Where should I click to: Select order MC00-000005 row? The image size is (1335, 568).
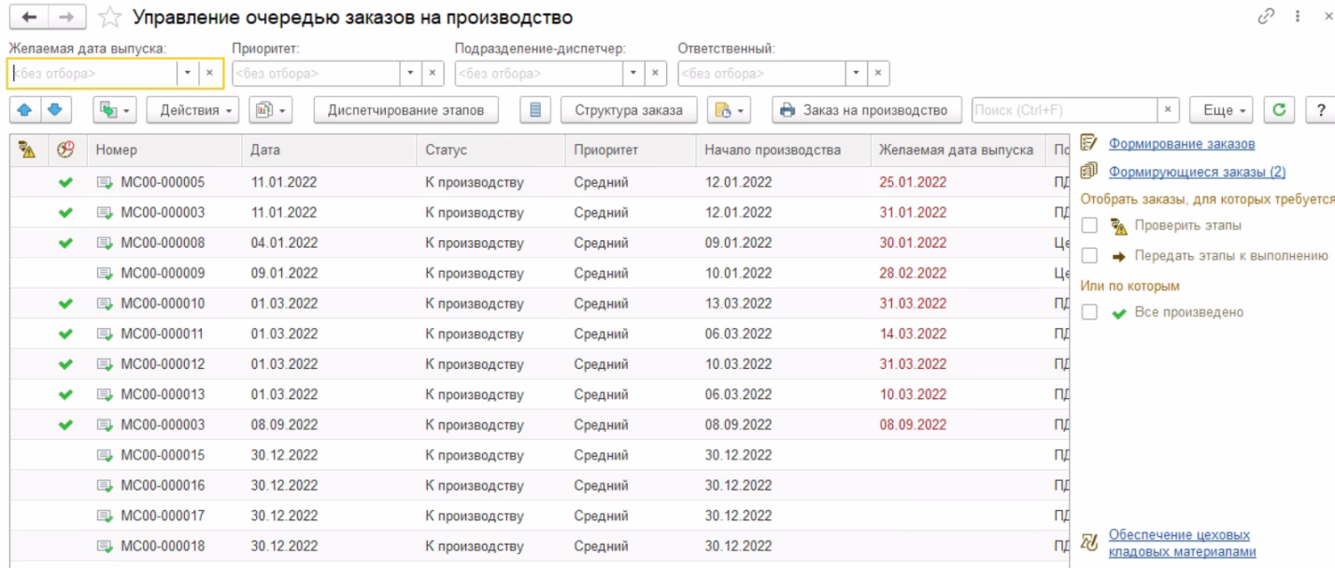point(539,182)
